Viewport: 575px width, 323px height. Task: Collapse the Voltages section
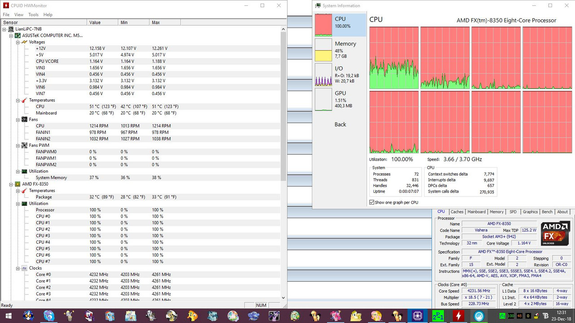coord(18,42)
